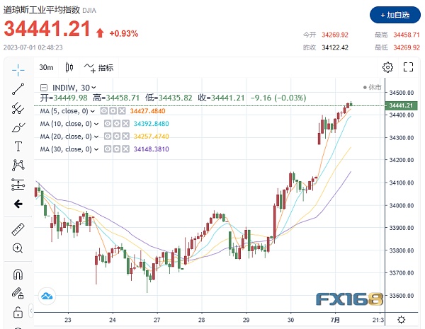Toggle the magnet snap mode
425x329 pixels.
tap(18, 274)
